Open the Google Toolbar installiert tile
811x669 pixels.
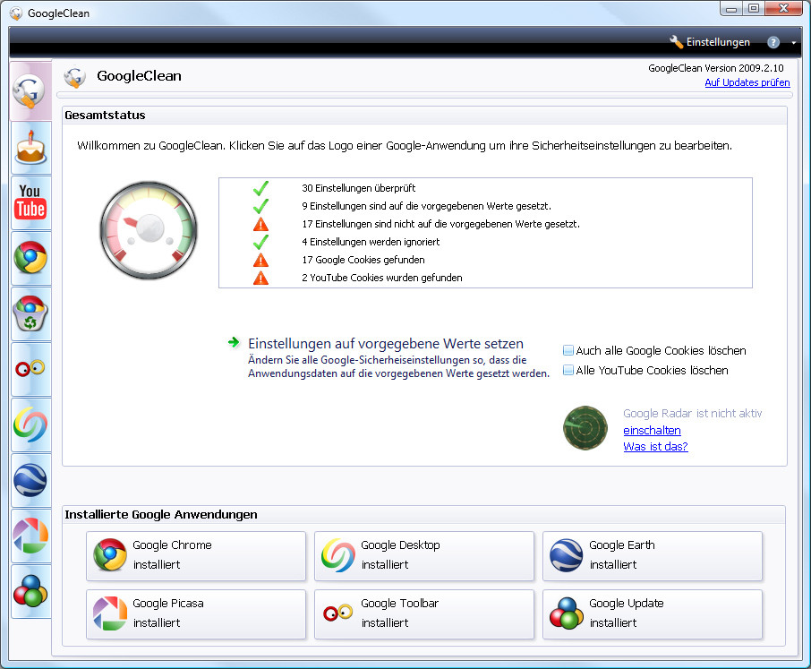tap(424, 614)
